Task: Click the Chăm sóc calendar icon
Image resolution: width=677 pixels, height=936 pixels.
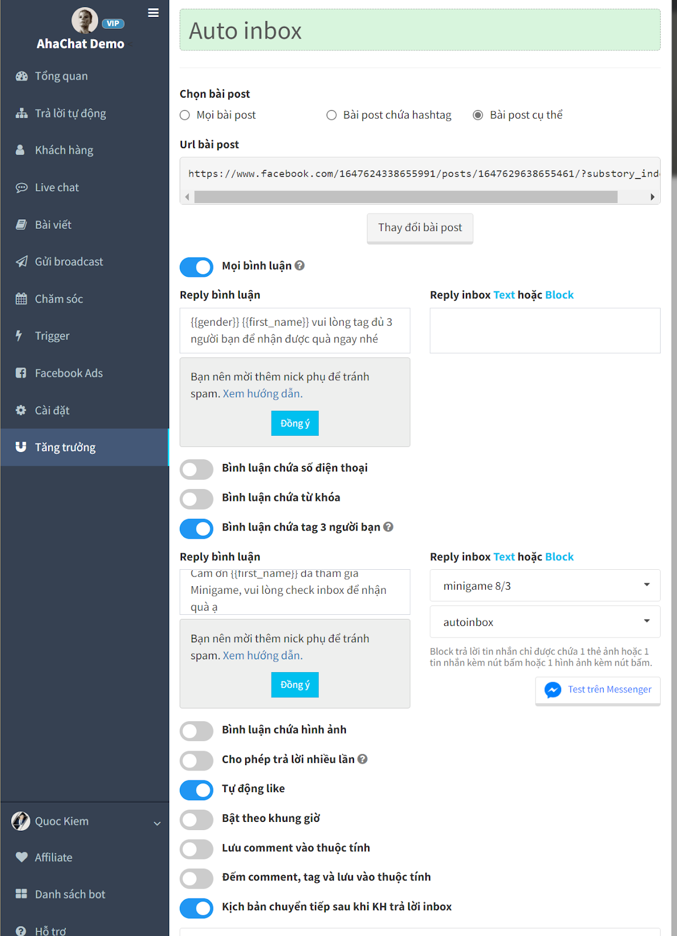Action: pos(21,299)
